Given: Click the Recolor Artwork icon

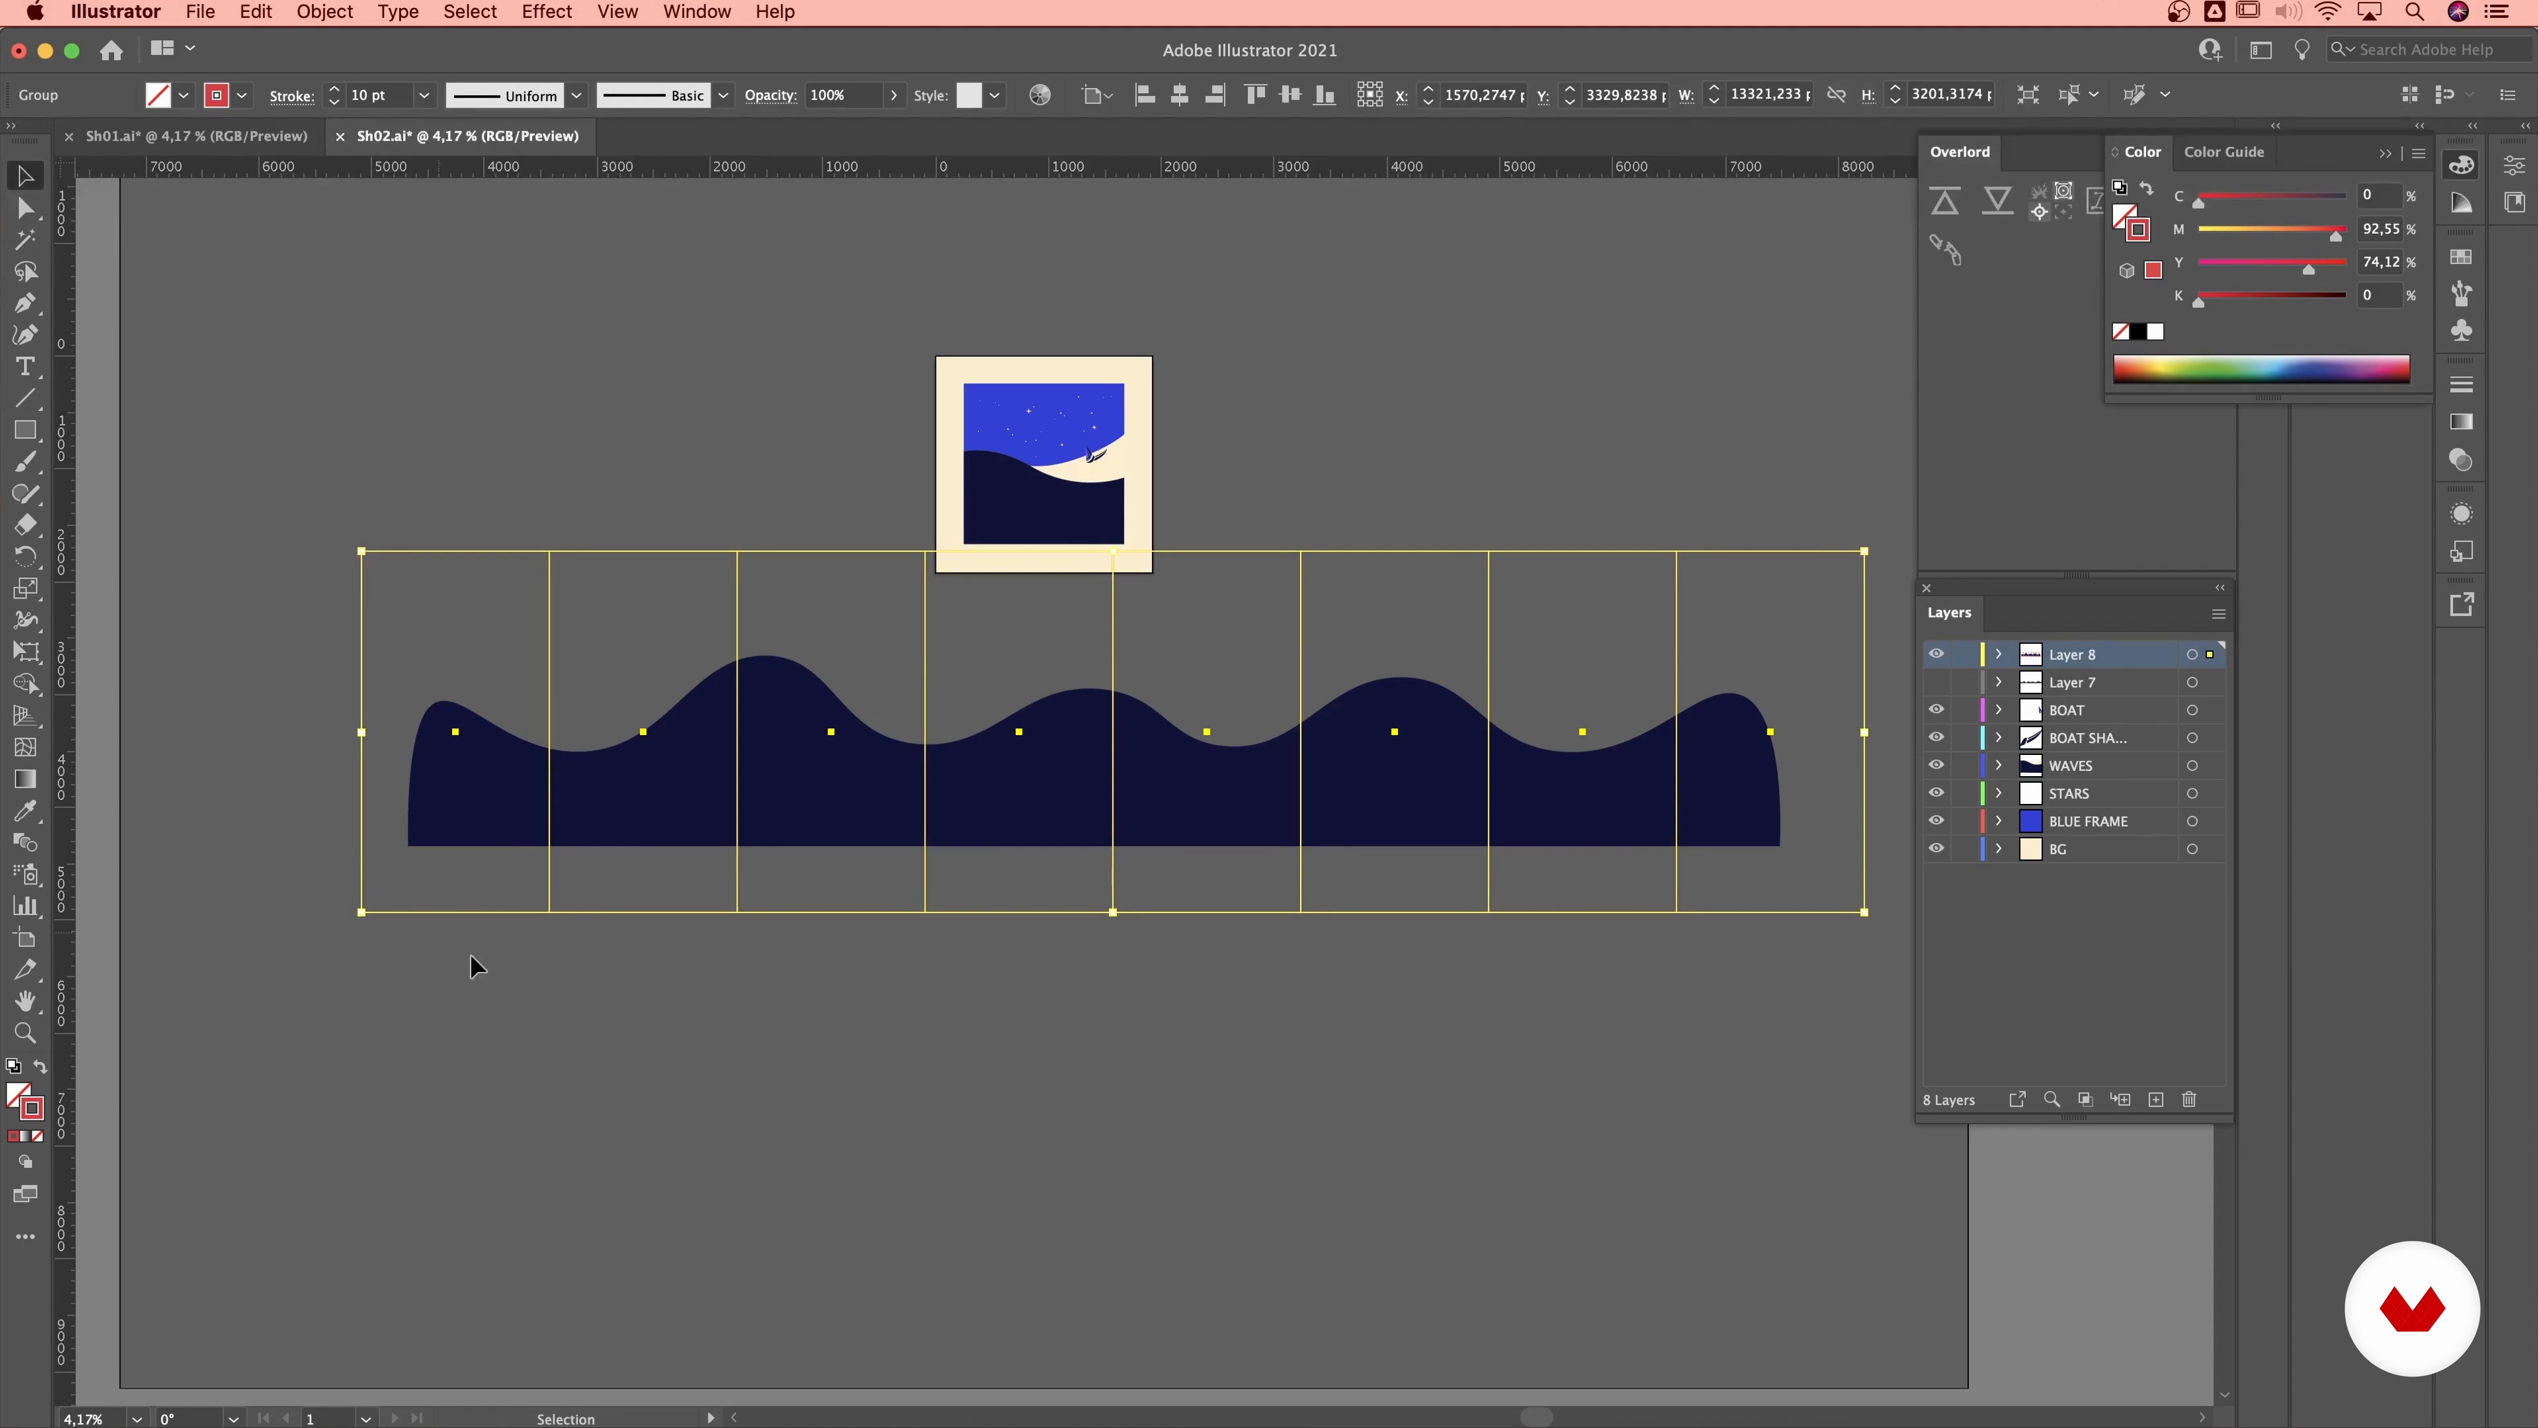Looking at the screenshot, I should click(x=1040, y=95).
